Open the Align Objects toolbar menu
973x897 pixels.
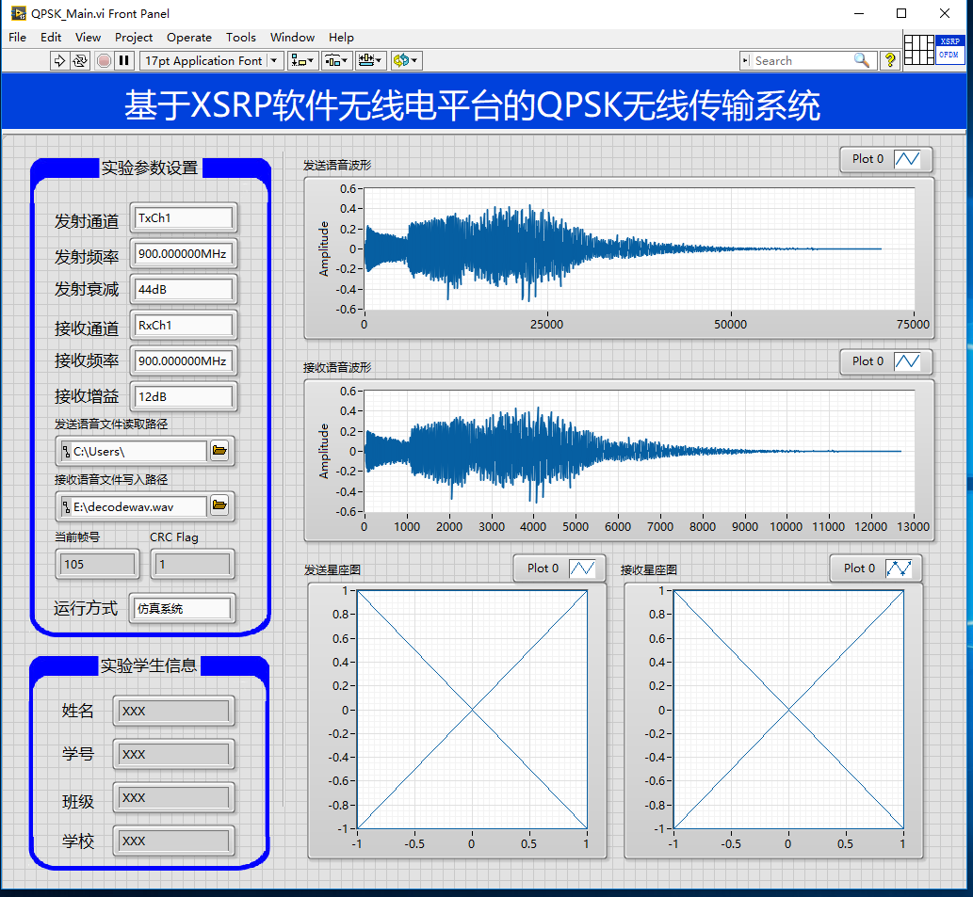click(302, 60)
